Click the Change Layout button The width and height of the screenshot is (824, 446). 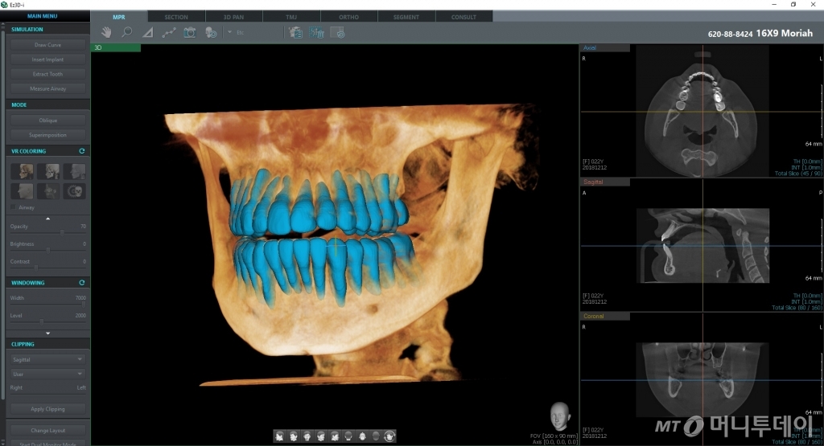tap(47, 430)
